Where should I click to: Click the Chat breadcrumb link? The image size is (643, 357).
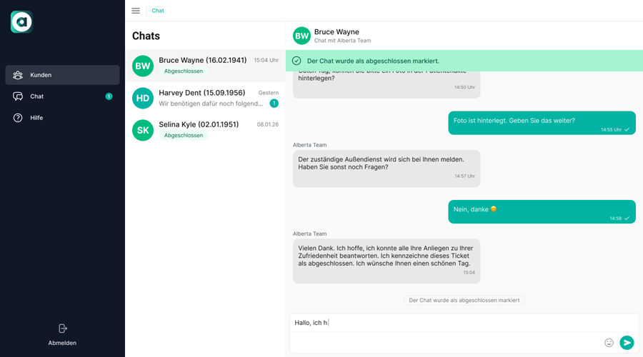tap(157, 11)
